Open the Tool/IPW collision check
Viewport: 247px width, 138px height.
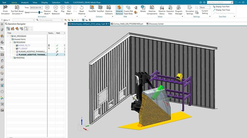92,8
